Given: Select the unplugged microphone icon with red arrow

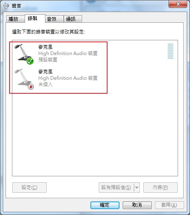Looking at the screenshot, I should [24, 79].
